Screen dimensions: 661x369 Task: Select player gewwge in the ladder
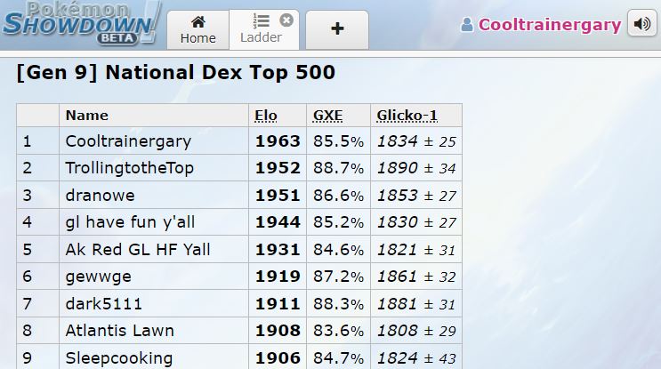click(x=98, y=277)
